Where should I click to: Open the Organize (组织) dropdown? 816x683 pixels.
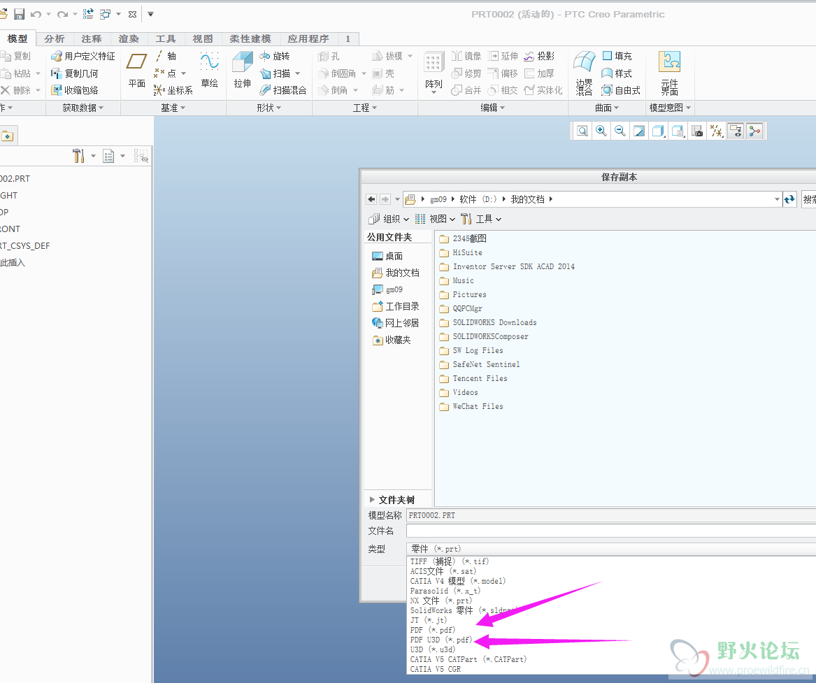point(389,219)
